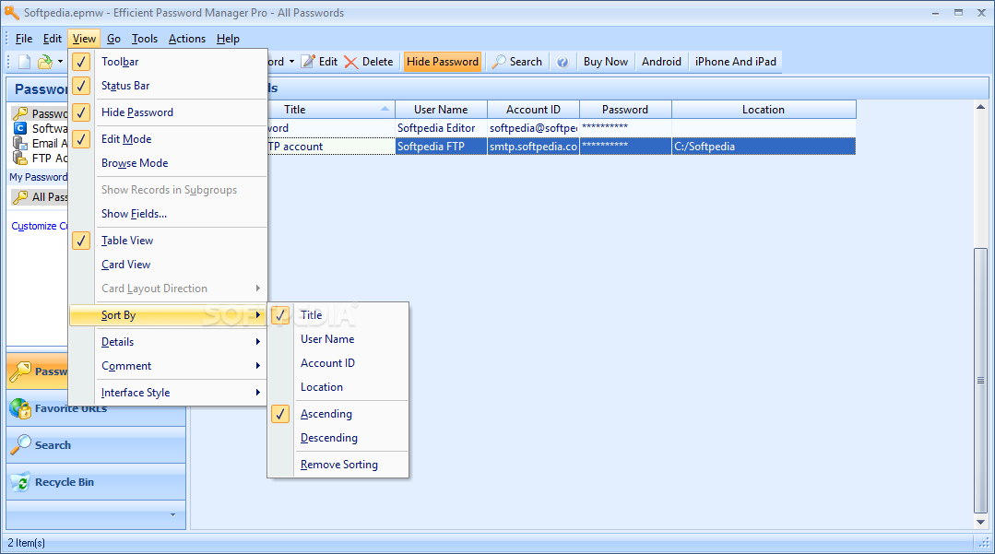Select Browse Mode in the View menu

point(168,163)
